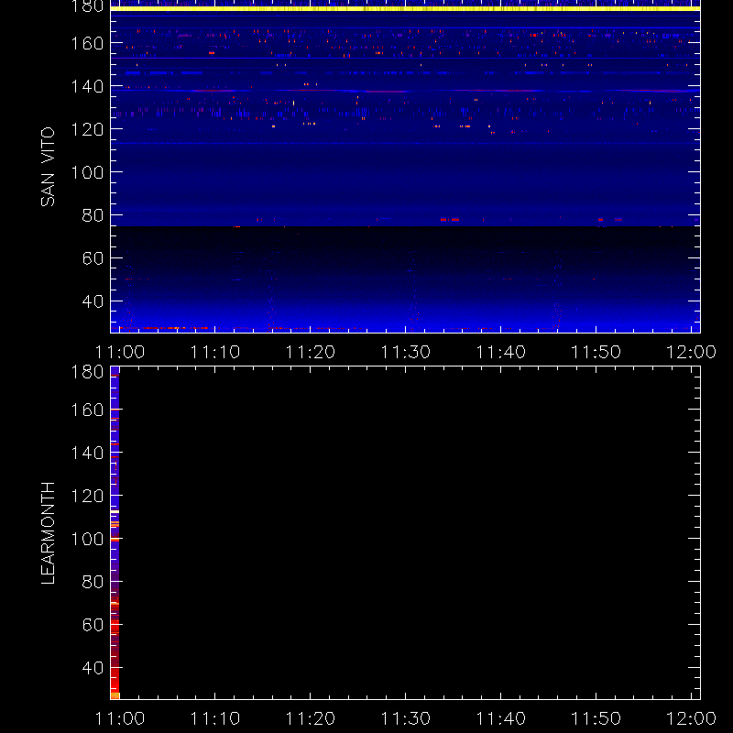Click the bright yellow band in SAN VITO spectrogram
The image size is (733, 733).
405,8
